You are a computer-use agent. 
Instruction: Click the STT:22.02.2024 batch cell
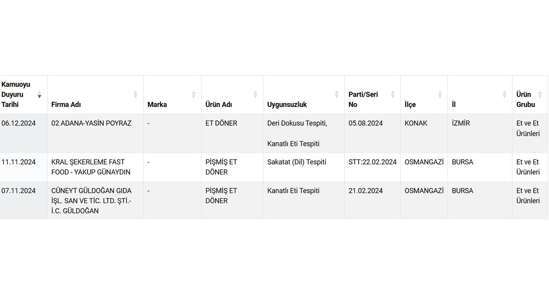pyautogui.click(x=372, y=162)
